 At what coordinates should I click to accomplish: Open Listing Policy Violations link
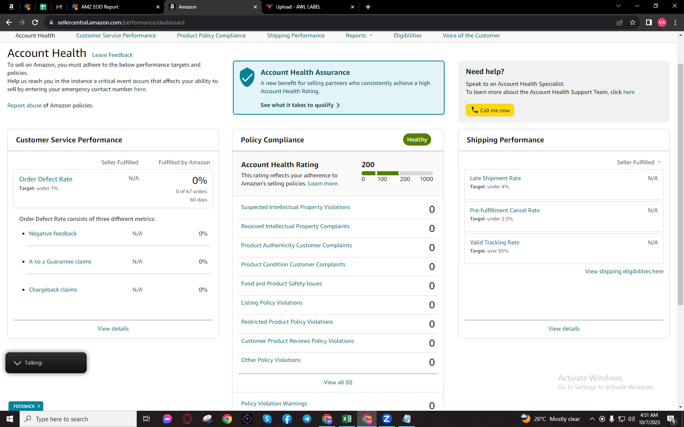click(x=272, y=303)
